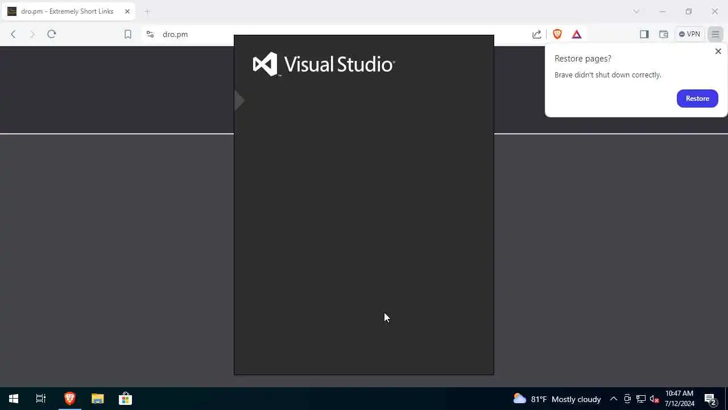Open Microsoft Store from the taskbar
This screenshot has height=410, width=728.
125,399
